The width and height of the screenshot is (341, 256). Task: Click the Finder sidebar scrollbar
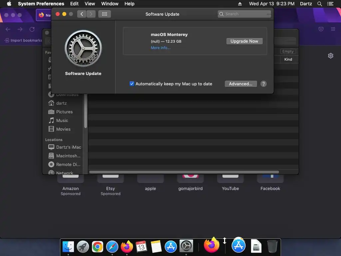(x=86, y=111)
